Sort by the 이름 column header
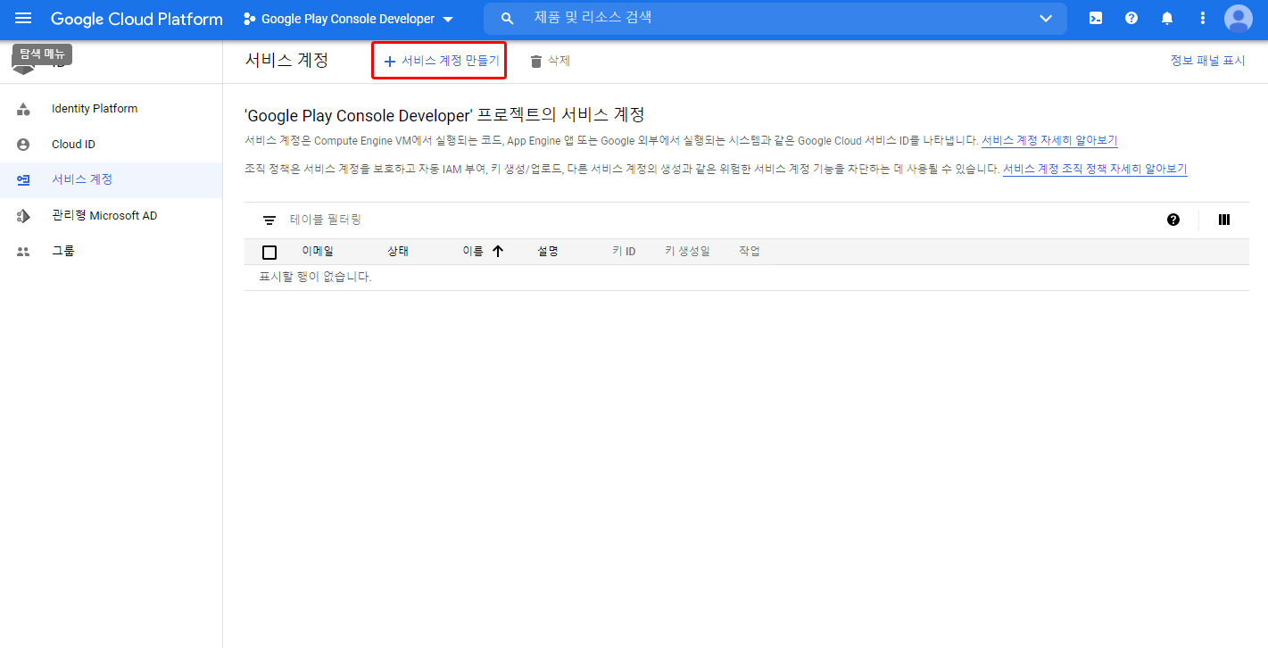This screenshot has height=648, width=1268. pos(473,252)
